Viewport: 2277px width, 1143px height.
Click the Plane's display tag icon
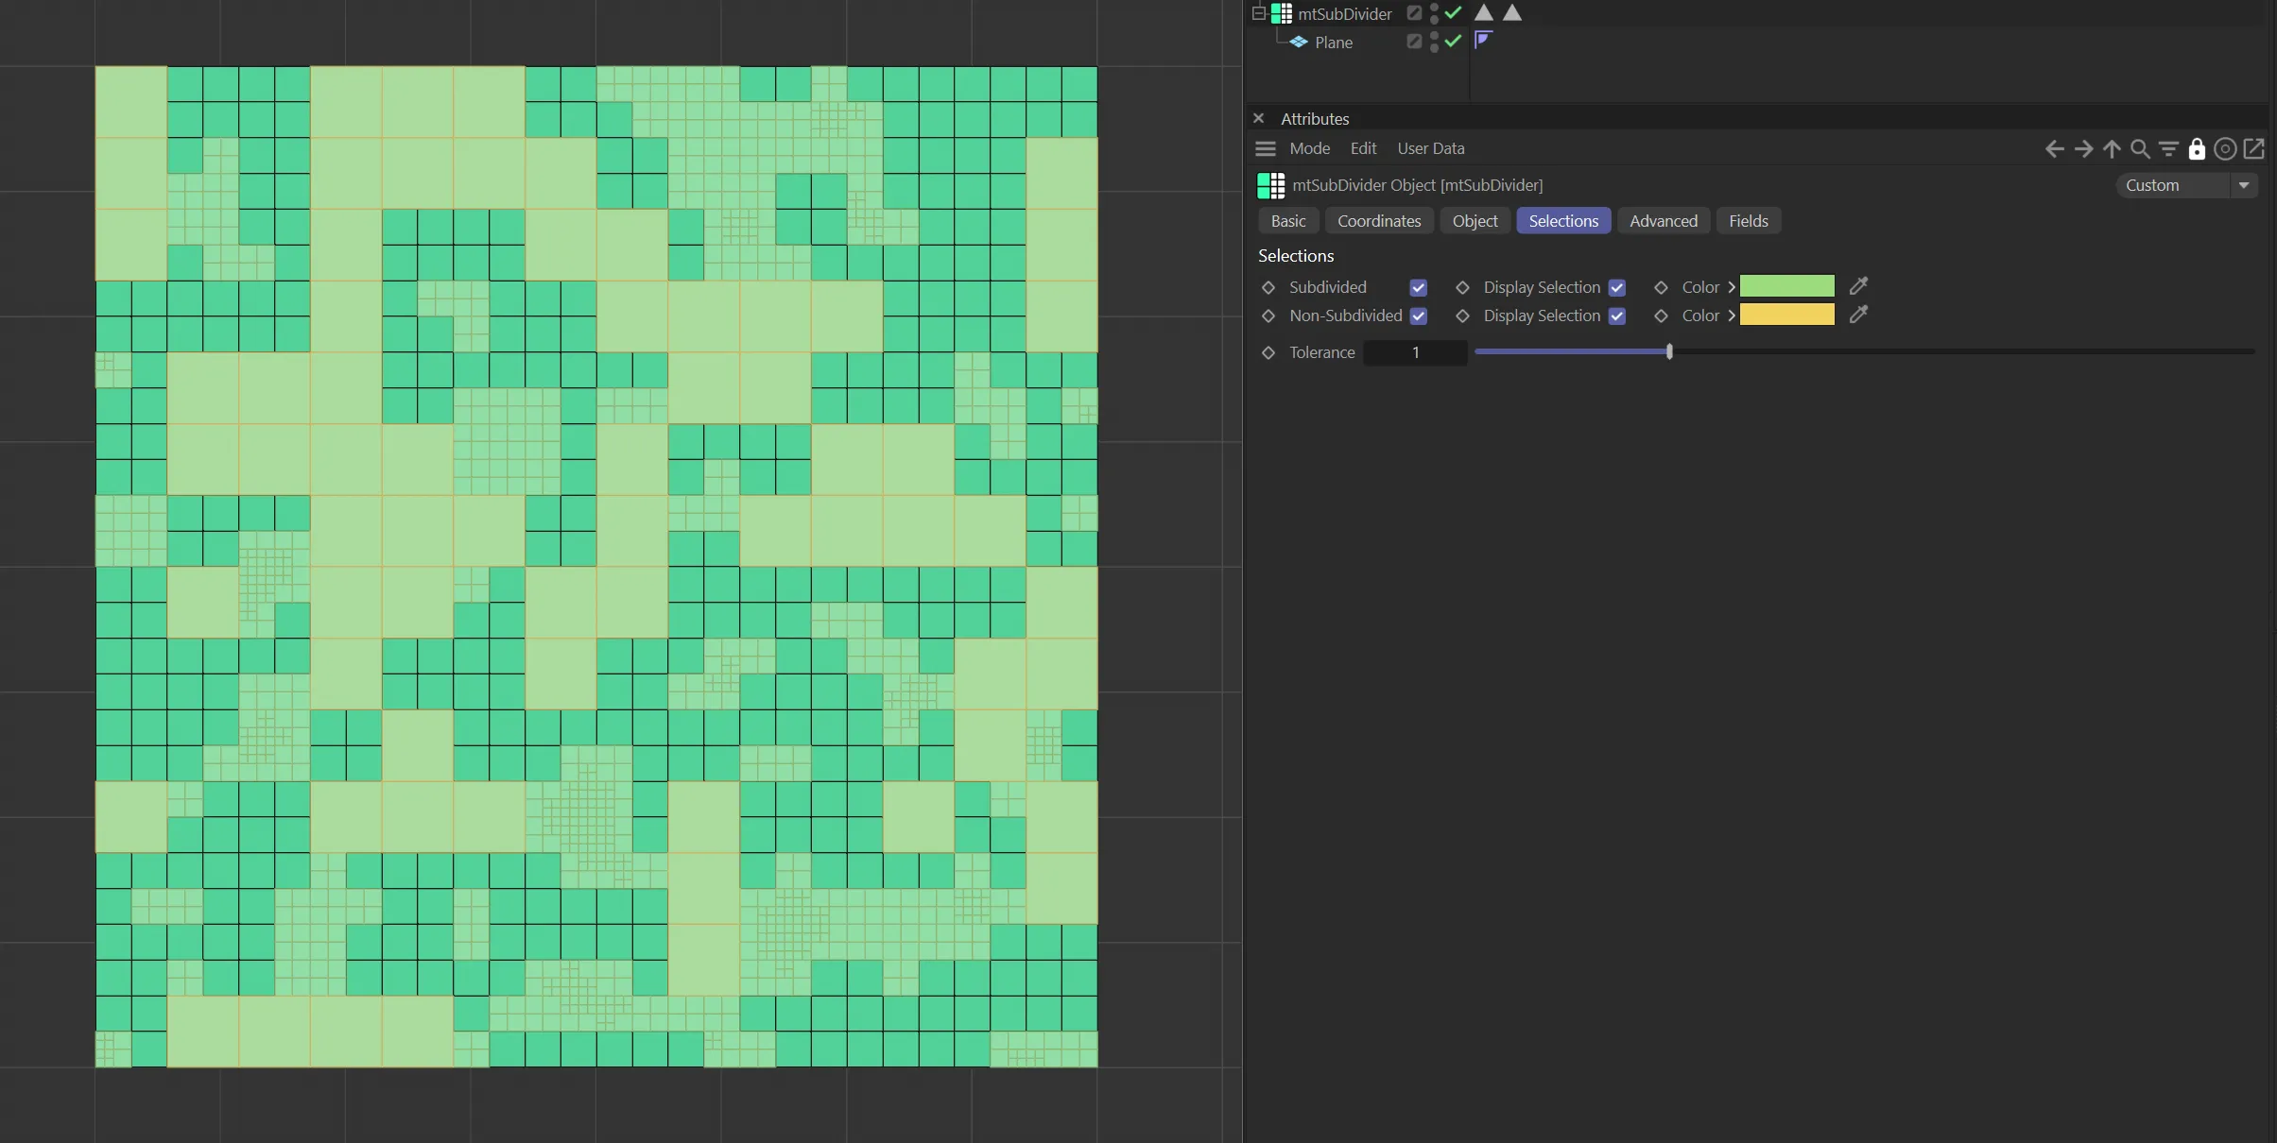point(1482,40)
